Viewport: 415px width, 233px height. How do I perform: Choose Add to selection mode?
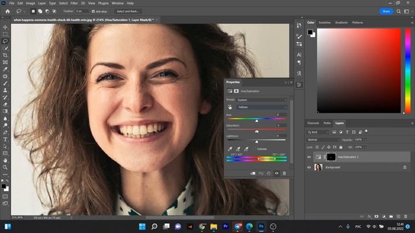click(40, 12)
